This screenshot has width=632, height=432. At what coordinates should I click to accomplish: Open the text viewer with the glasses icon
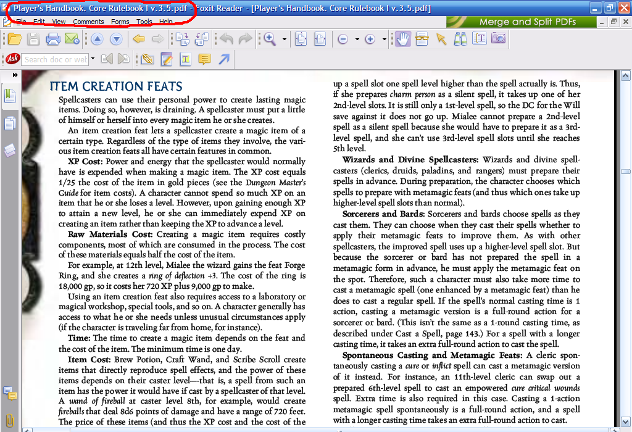coord(422,39)
